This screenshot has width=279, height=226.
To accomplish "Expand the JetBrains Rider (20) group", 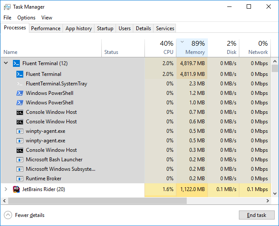I will (x=6, y=189).
